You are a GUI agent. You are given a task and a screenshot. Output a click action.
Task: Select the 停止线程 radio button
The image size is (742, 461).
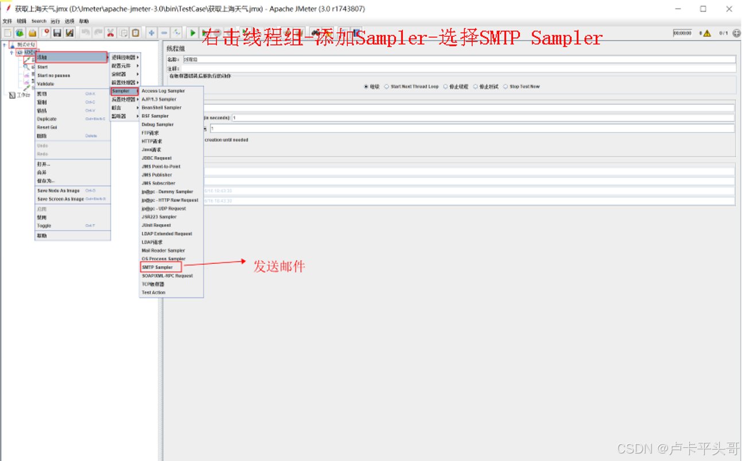coord(445,87)
